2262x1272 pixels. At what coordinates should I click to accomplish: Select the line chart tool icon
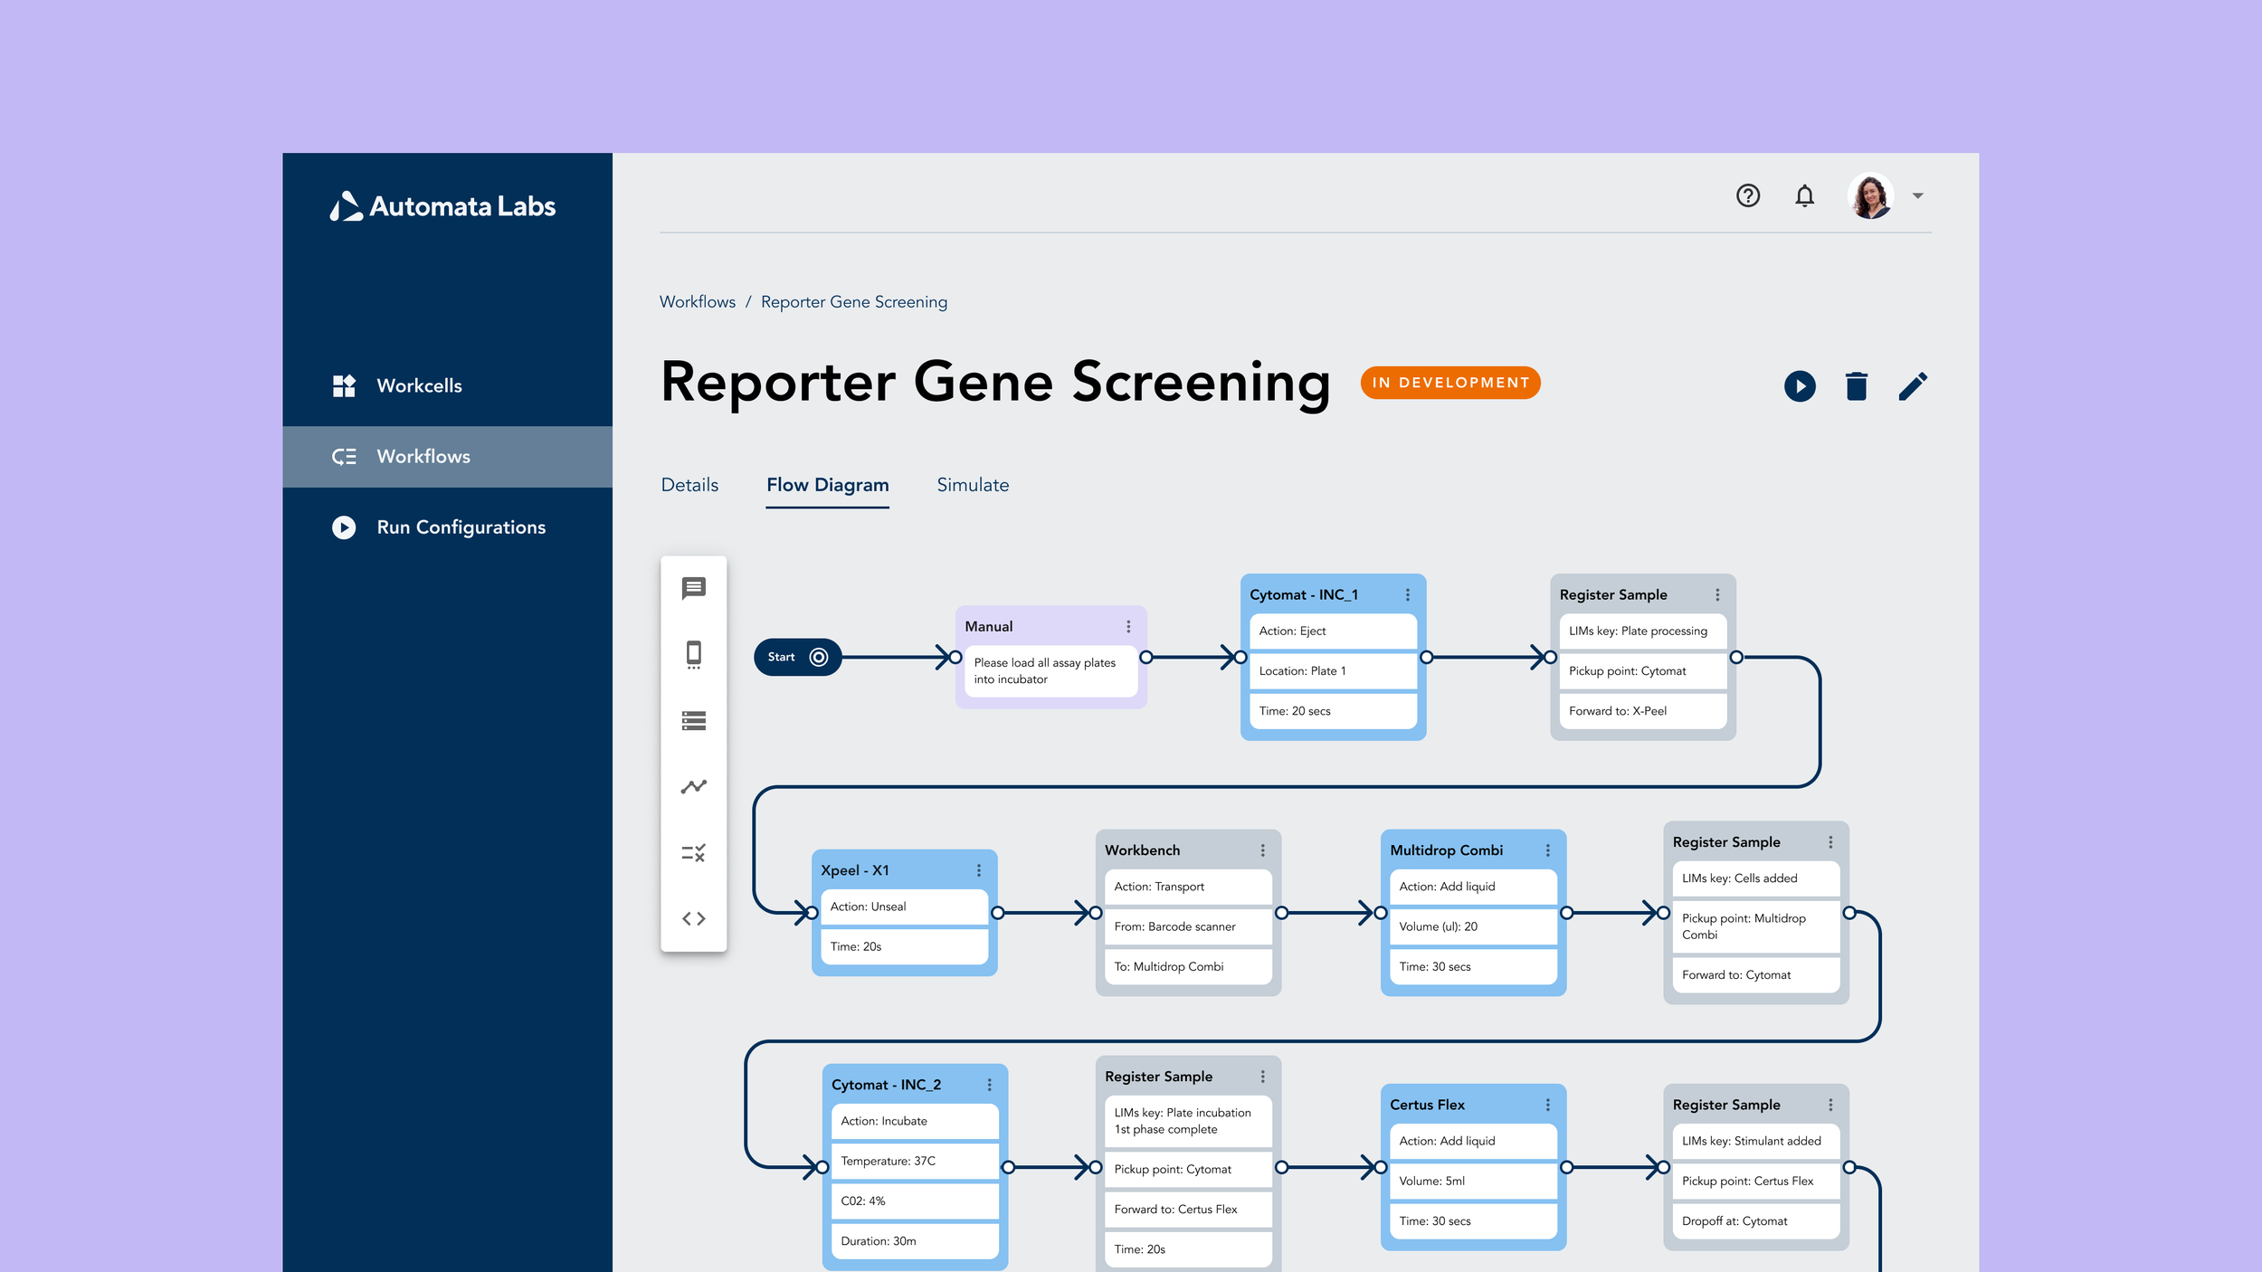[693, 787]
